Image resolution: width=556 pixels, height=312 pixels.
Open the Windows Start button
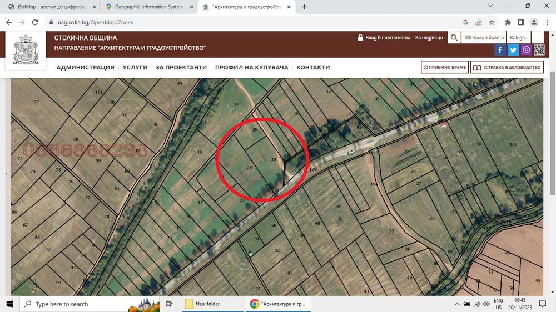pos(9,304)
